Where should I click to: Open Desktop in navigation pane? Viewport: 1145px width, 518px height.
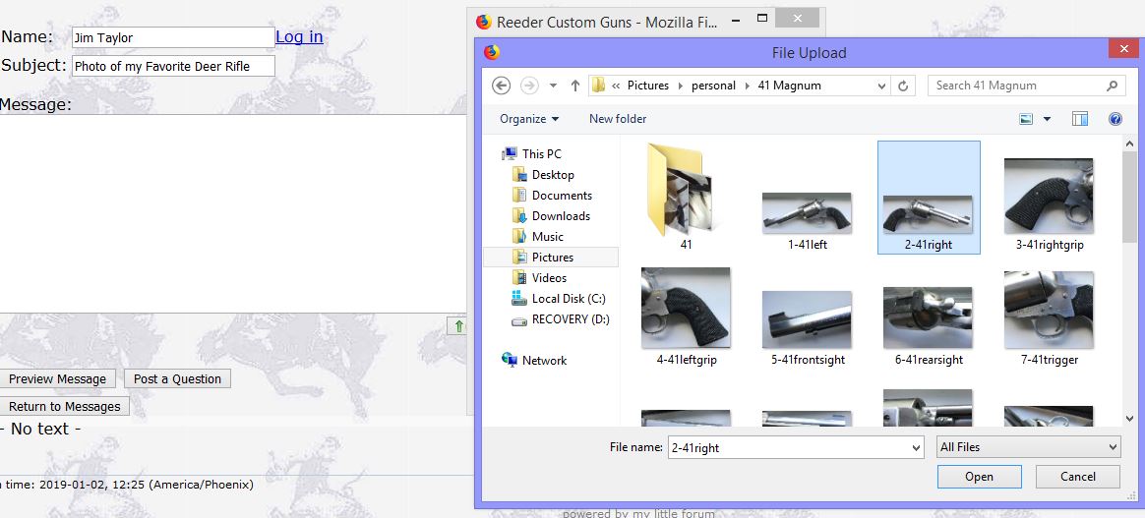tap(543, 174)
